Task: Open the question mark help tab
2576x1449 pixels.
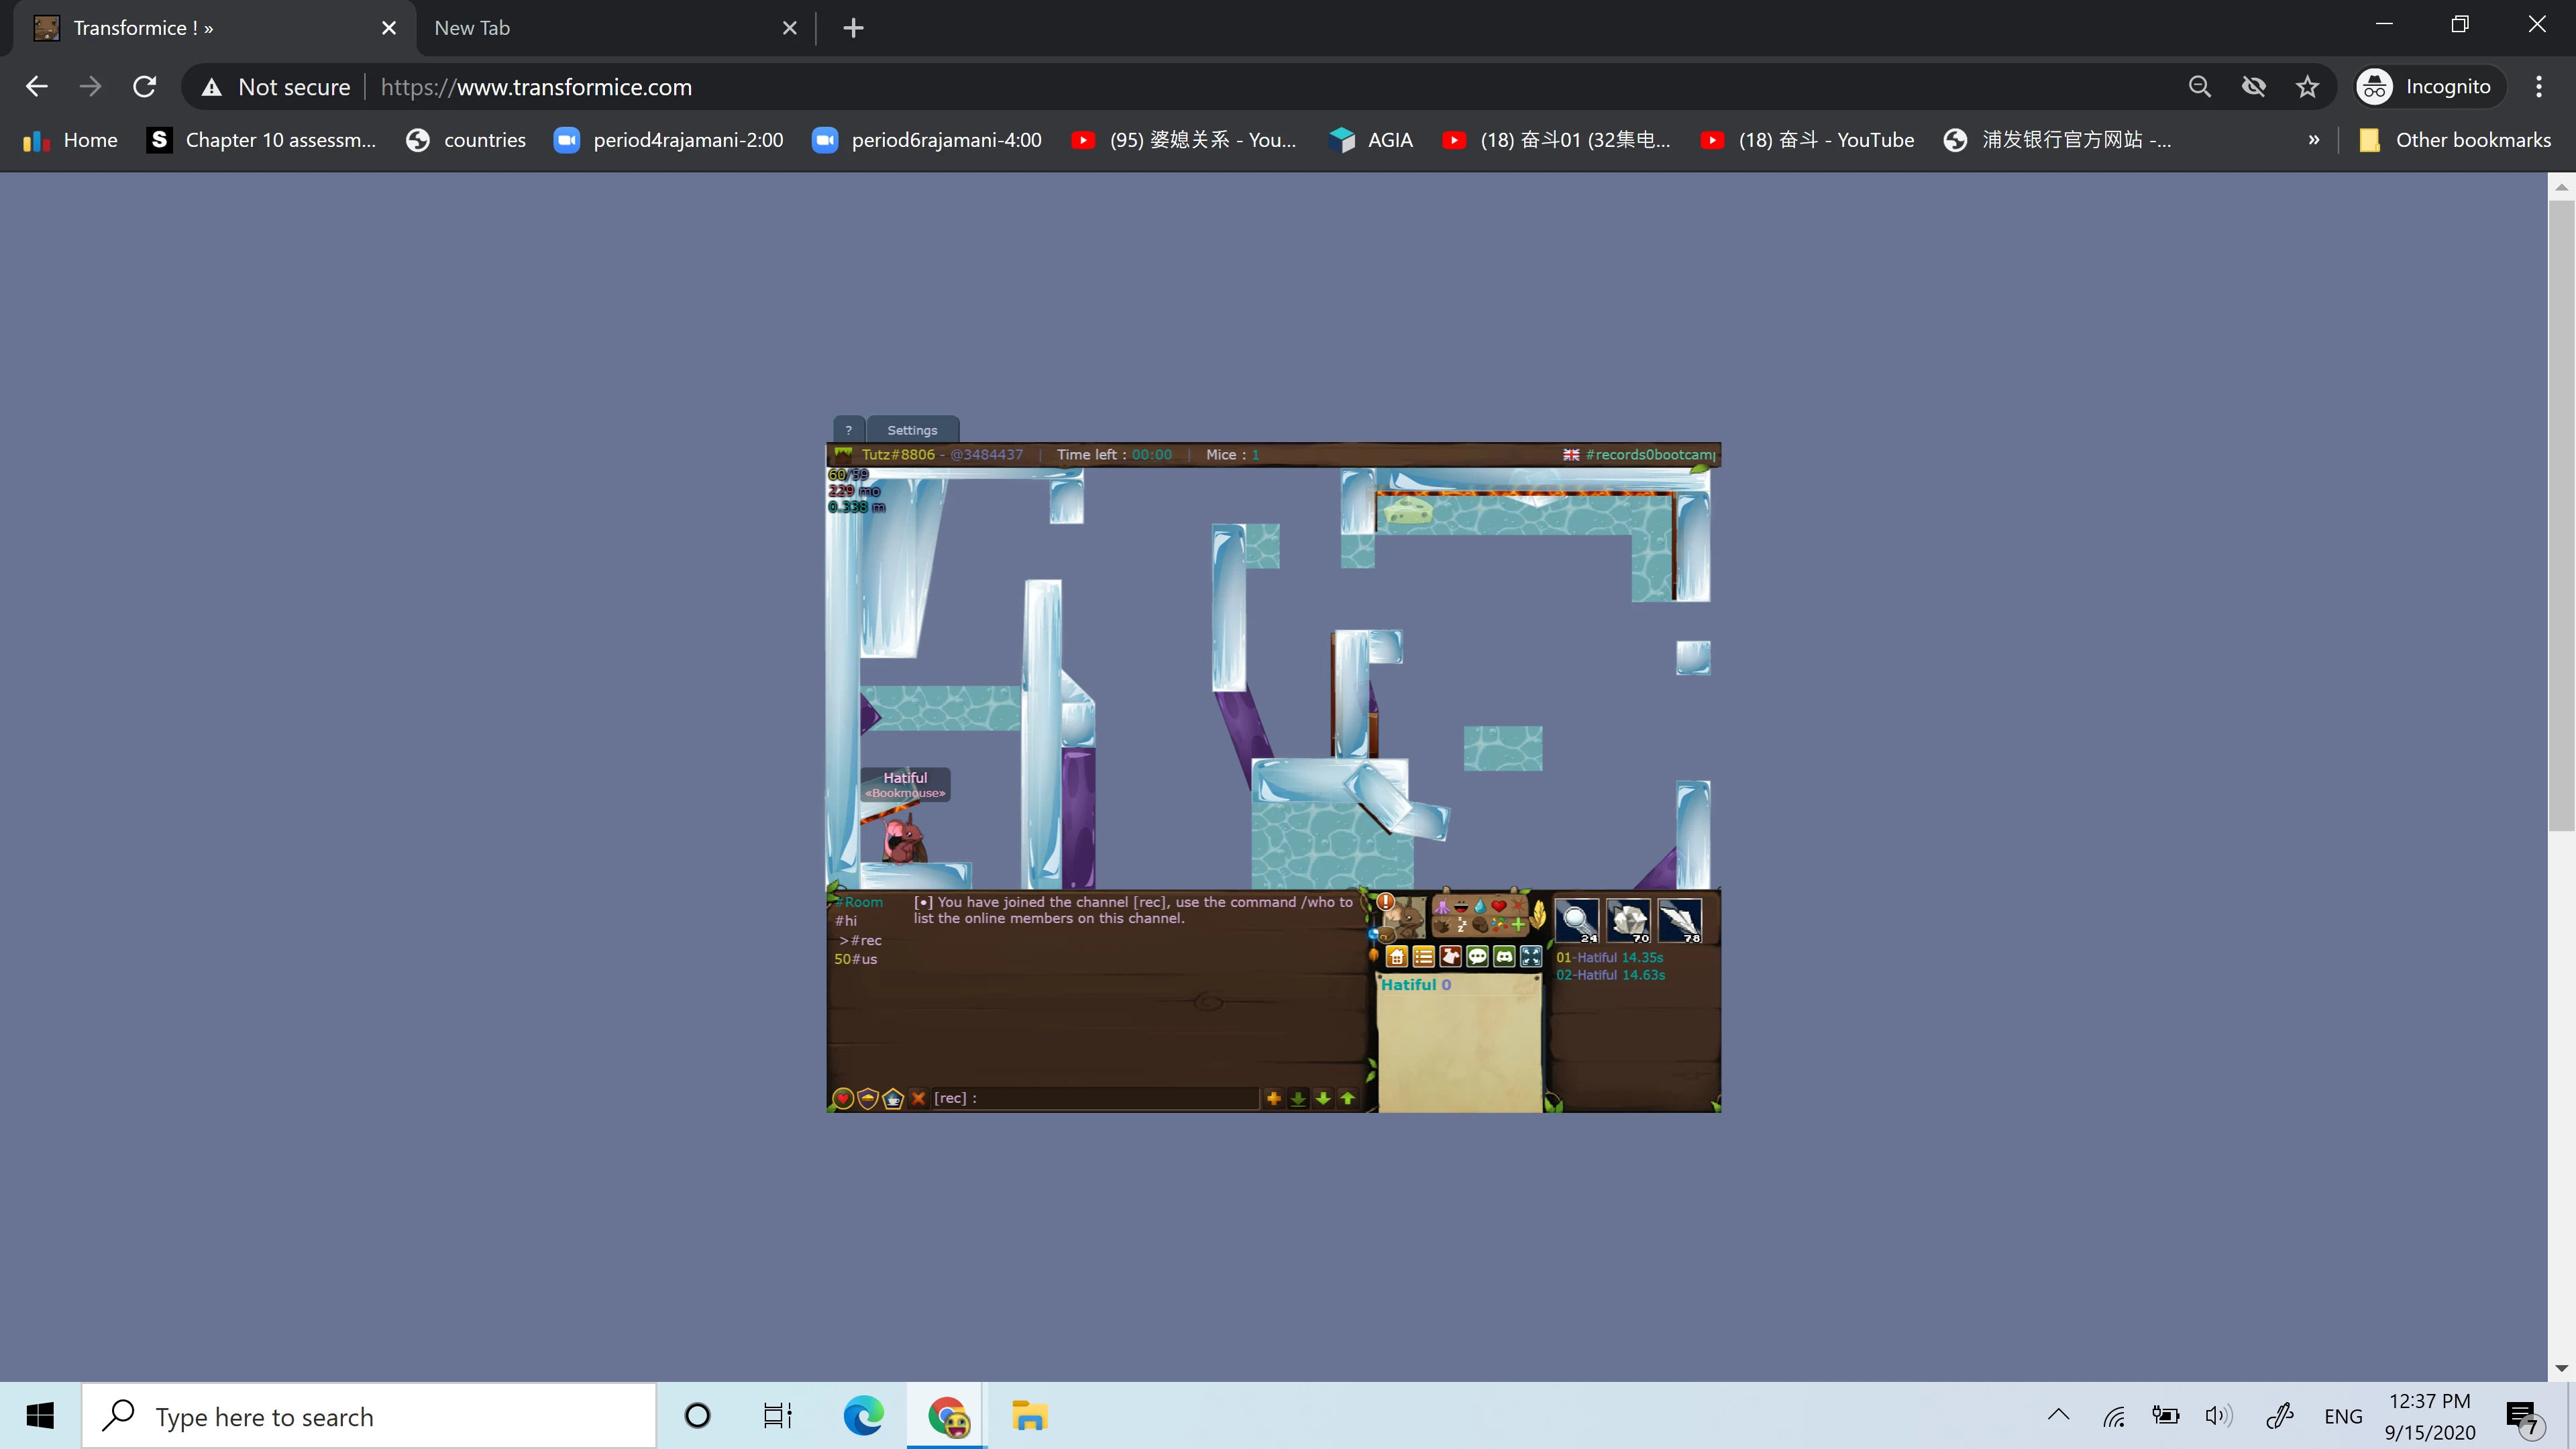Action: coord(848,430)
